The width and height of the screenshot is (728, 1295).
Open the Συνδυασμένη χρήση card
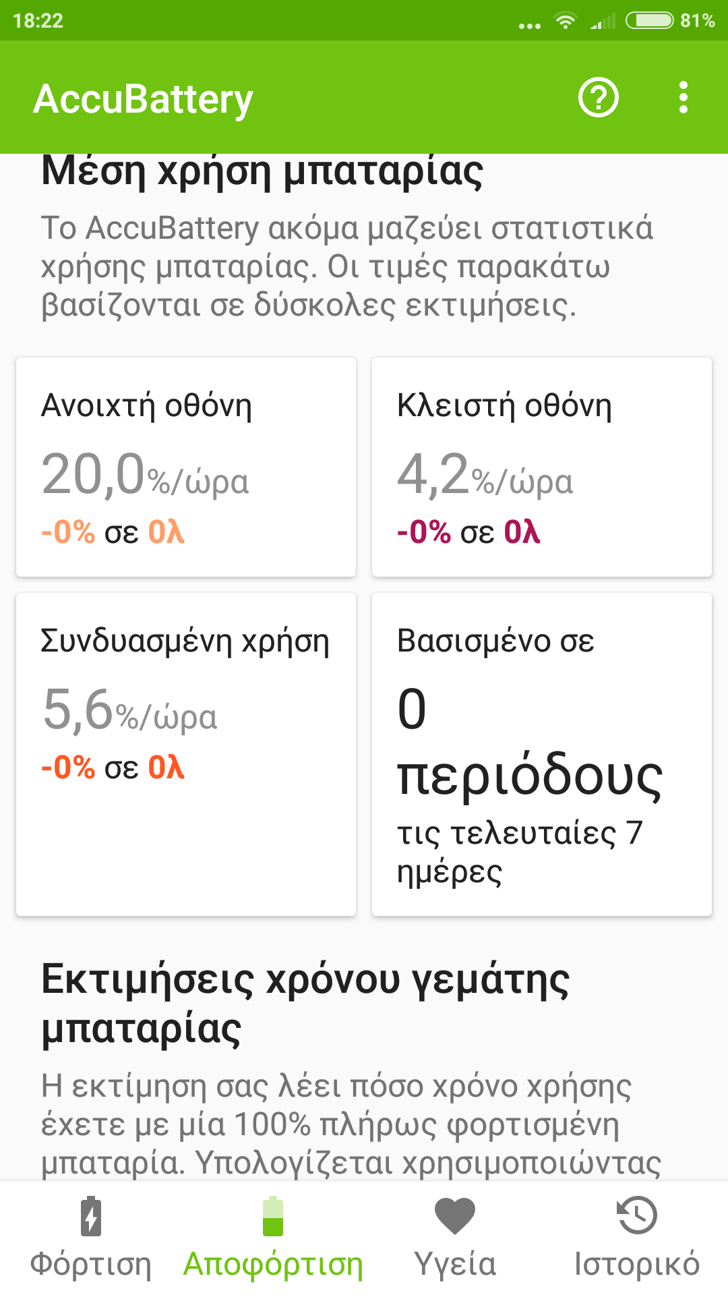[x=186, y=754]
